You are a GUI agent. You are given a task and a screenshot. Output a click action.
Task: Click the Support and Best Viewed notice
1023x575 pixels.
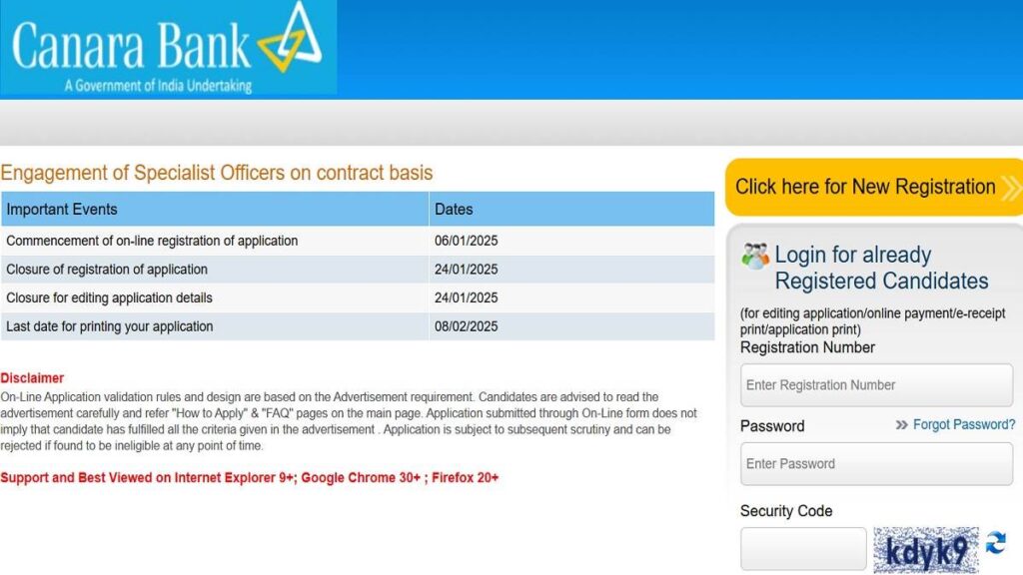249,478
